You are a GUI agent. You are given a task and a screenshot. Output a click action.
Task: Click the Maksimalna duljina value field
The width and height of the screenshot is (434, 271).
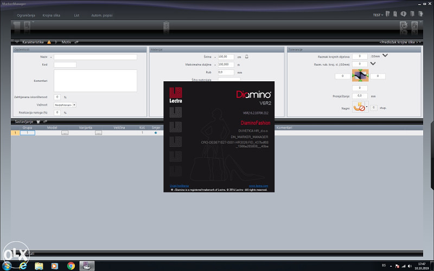point(226,64)
